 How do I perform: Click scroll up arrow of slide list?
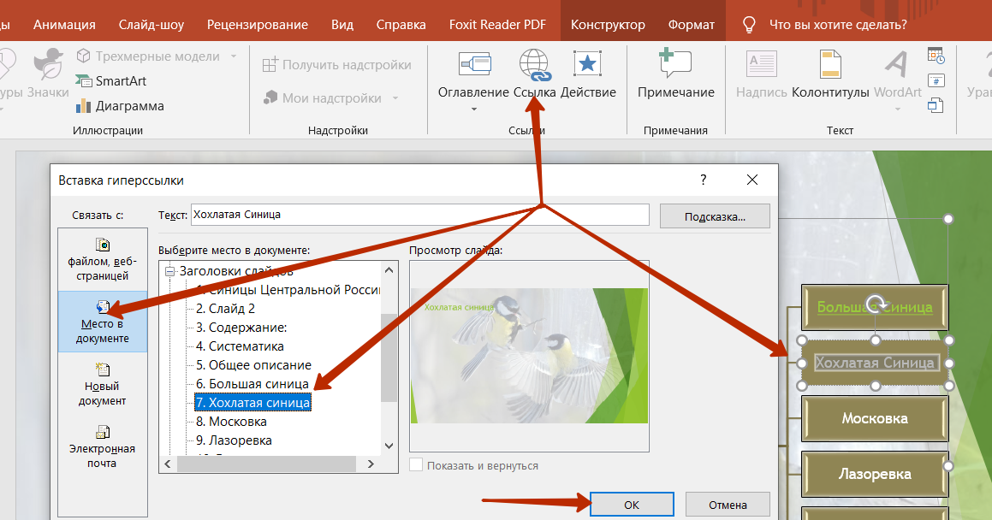[x=389, y=270]
